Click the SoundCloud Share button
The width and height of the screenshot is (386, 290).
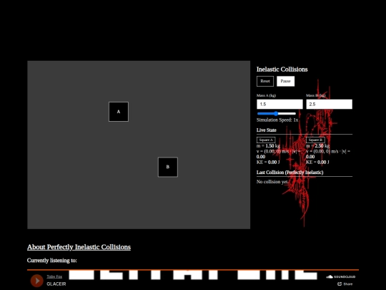point(345,284)
